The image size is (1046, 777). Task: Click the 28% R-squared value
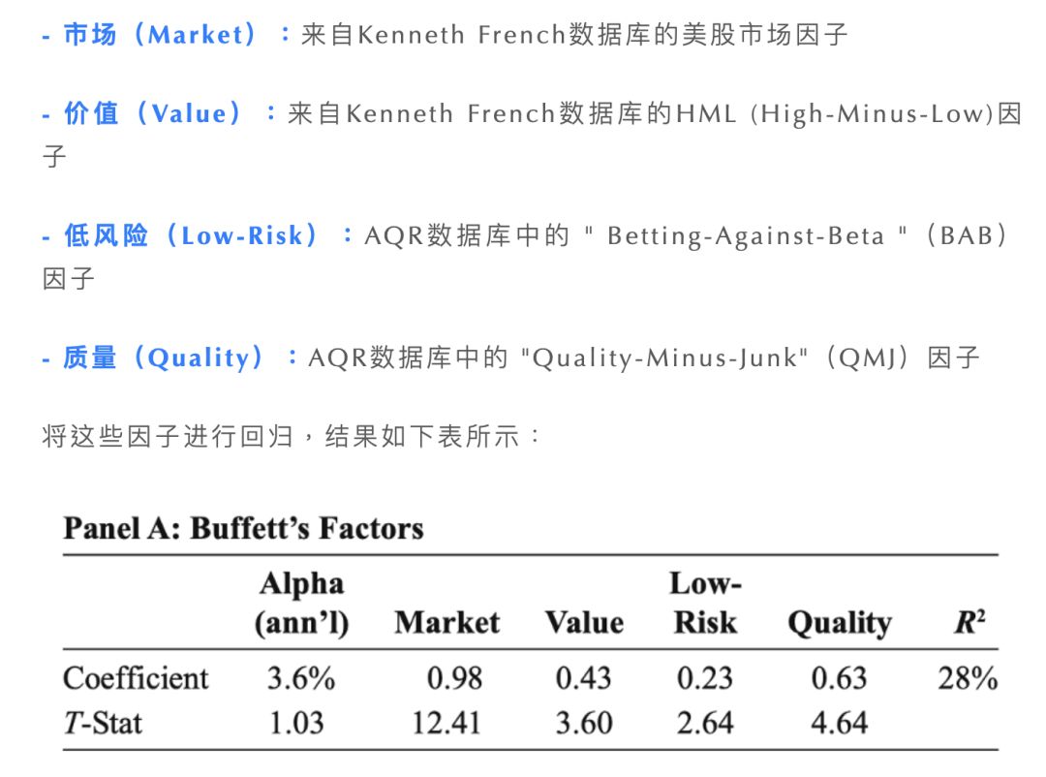point(968,678)
